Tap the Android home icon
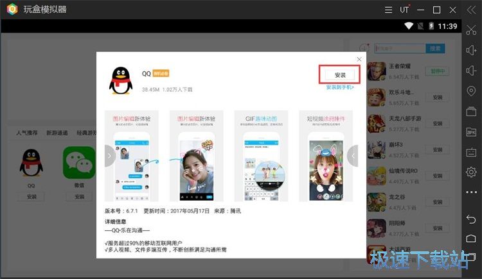This screenshot has height=279, width=482. click(471, 239)
